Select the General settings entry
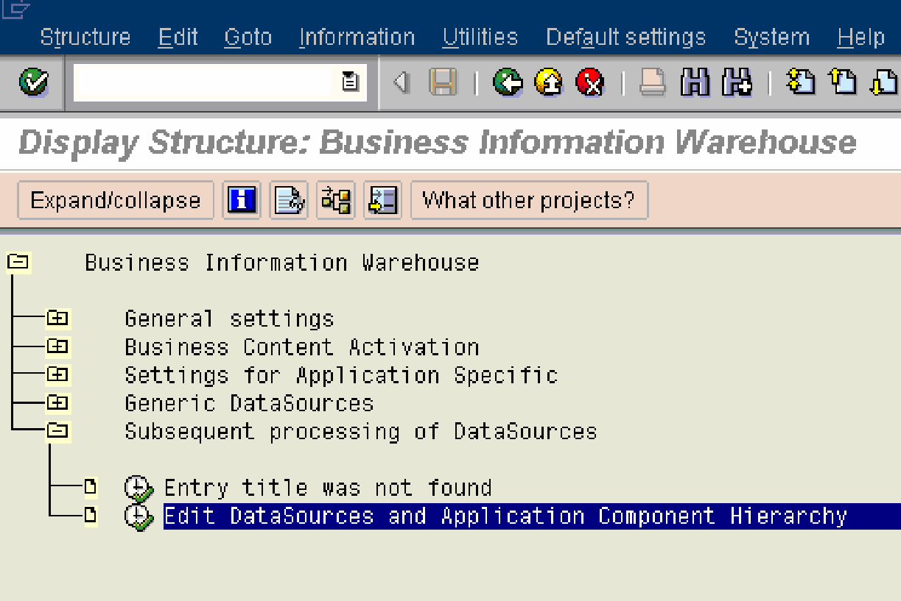This screenshot has height=601, width=901. point(229,319)
